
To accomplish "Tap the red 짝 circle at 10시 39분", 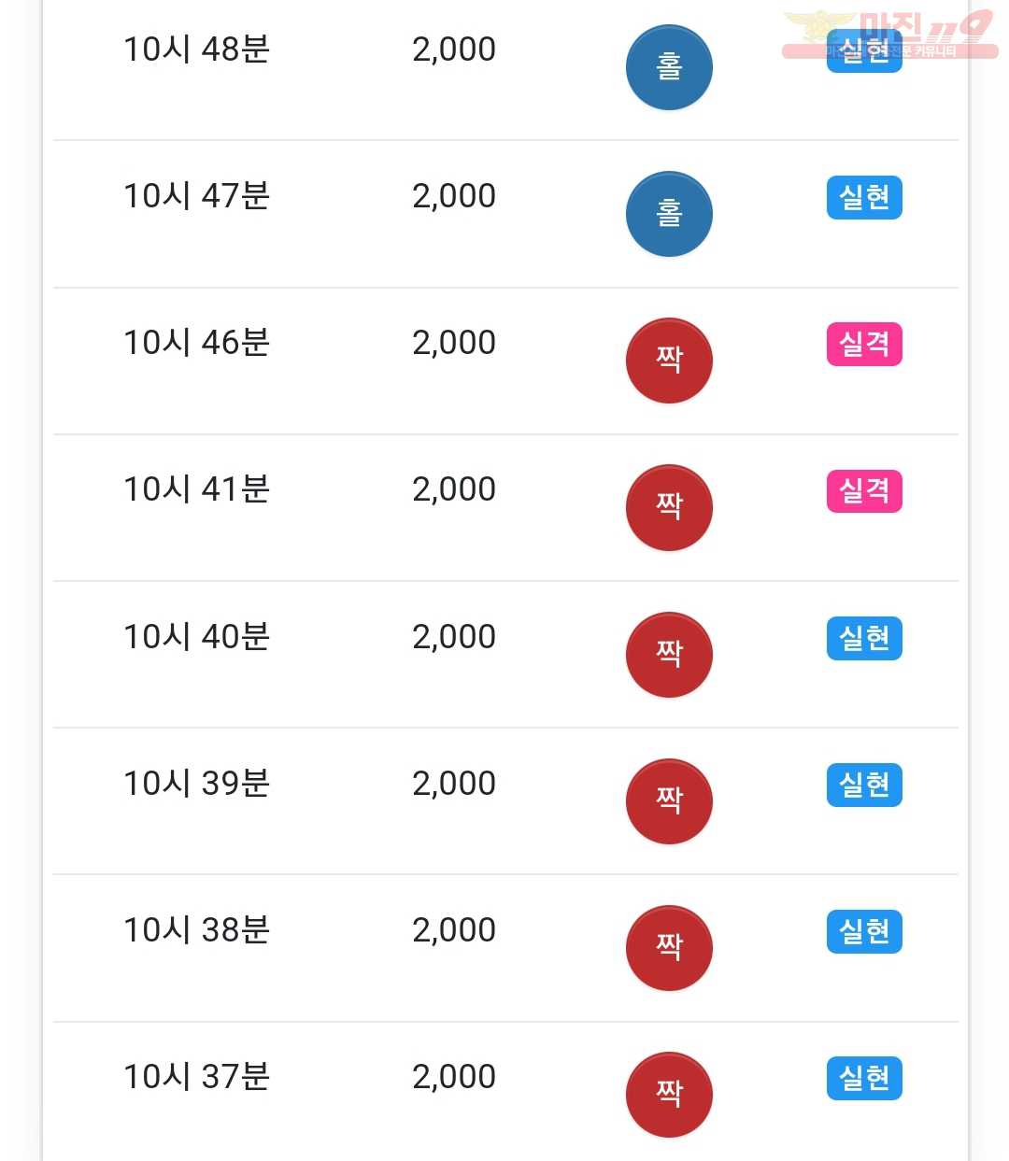I will [669, 801].
